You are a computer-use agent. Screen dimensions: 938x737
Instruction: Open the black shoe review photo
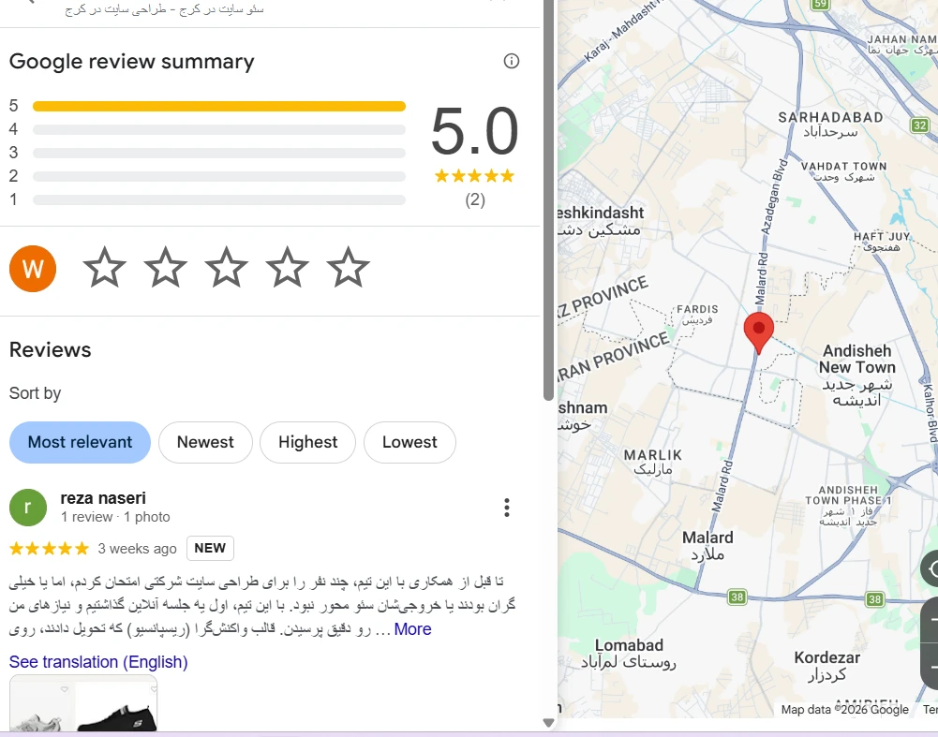[116, 705]
